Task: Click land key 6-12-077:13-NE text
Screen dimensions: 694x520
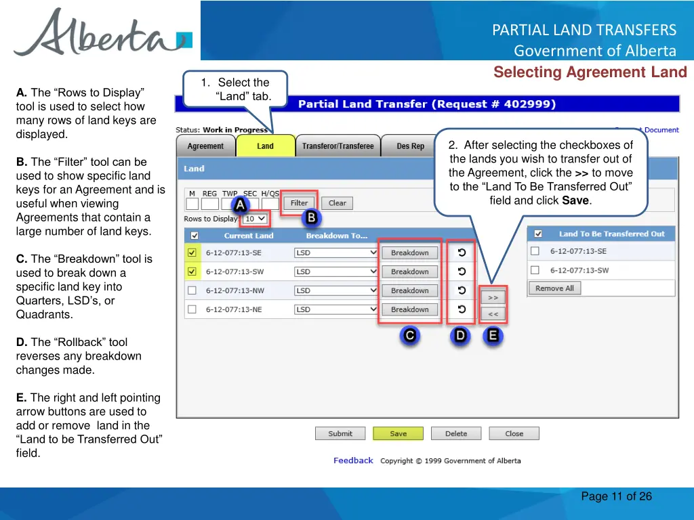Action: pyautogui.click(x=234, y=309)
